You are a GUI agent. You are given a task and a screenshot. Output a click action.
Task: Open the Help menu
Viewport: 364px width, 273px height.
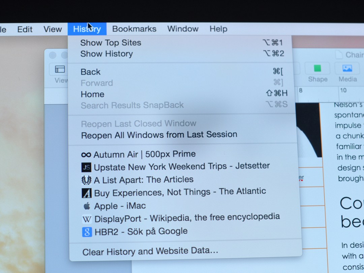pos(218,29)
